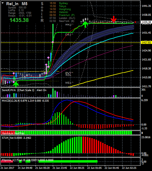Viewport: 152px width, 171px height.
Task: Click the large green up arrow near 1435
Action: [85, 24]
